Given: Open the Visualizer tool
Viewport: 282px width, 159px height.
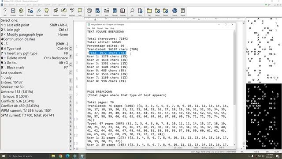Looking at the screenshot, I should [13, 12].
